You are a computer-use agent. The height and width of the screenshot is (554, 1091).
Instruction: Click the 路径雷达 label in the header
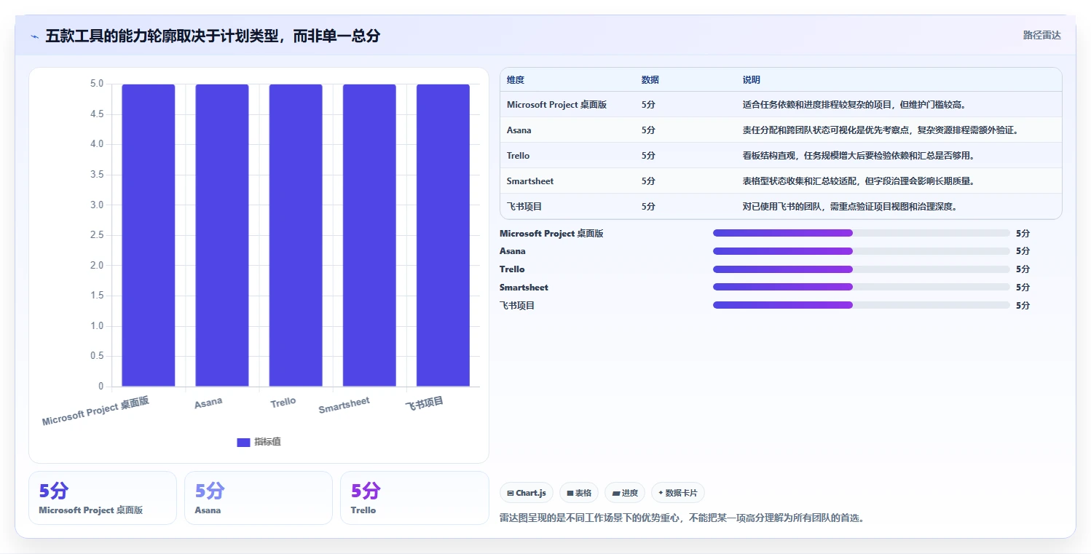(x=1042, y=35)
